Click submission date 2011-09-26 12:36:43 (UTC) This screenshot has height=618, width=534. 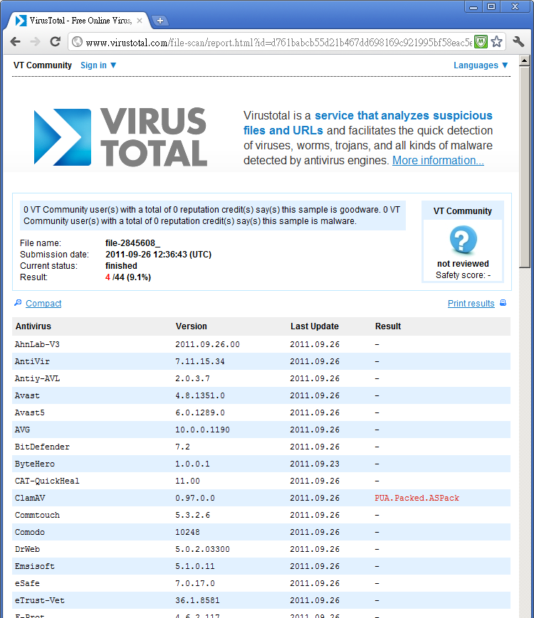(x=158, y=255)
